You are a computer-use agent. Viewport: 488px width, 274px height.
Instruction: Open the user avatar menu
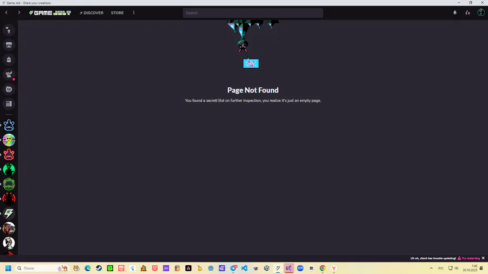point(481,13)
